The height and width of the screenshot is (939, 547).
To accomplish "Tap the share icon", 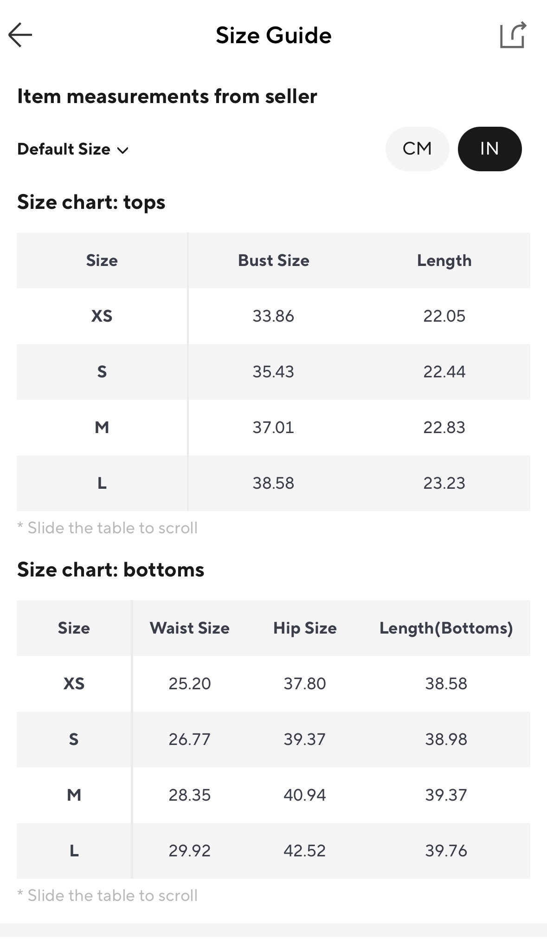I will coord(513,35).
